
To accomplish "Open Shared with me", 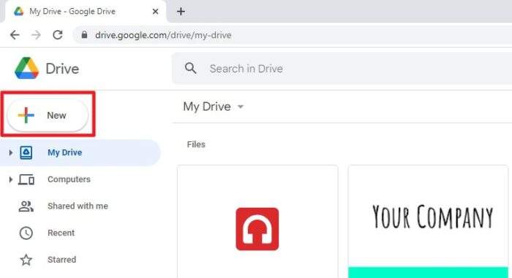I will tap(78, 206).
